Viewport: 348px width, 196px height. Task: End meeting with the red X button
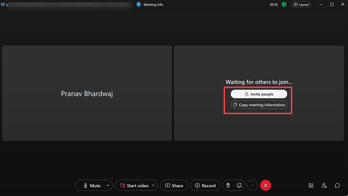pos(265,185)
